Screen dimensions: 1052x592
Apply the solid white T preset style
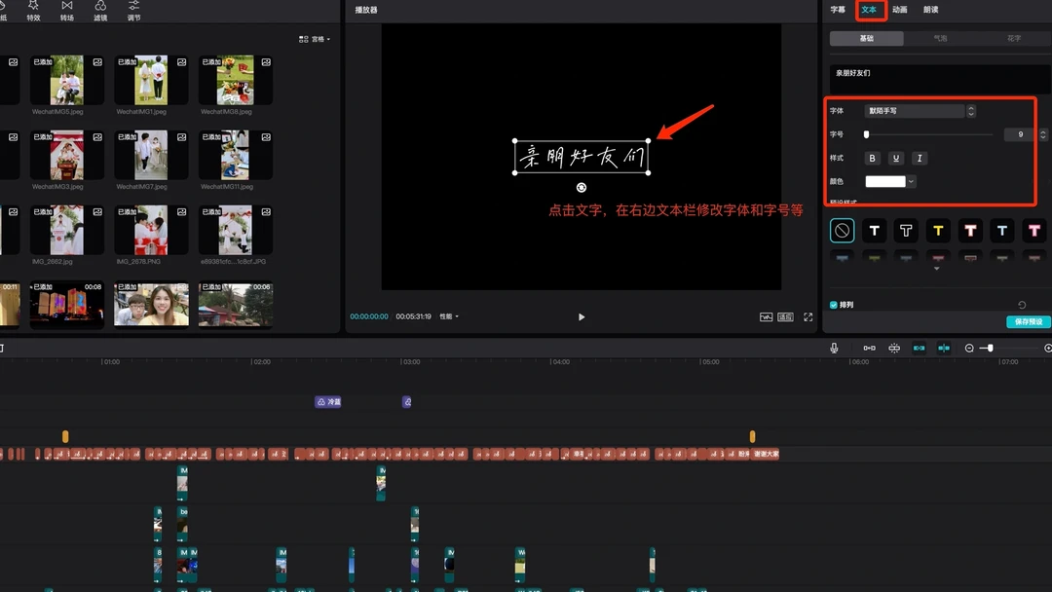pyautogui.click(x=874, y=231)
